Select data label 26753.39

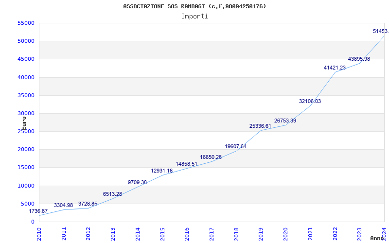tap(285, 121)
